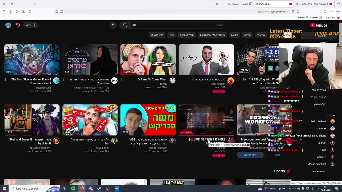Open Firefox application menu

coord(4,11)
